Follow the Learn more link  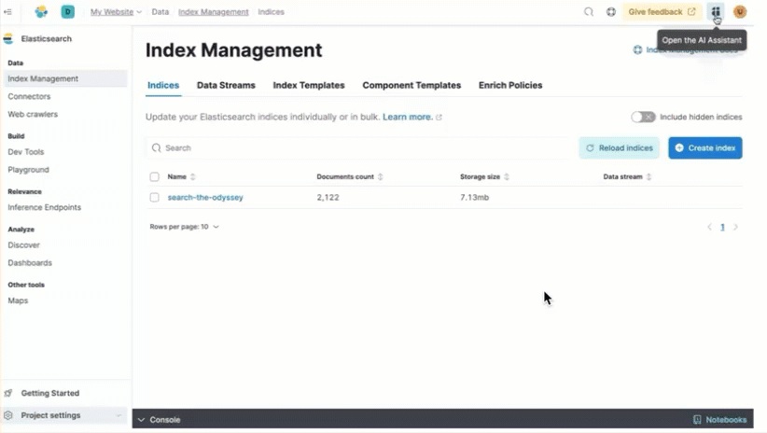408,117
